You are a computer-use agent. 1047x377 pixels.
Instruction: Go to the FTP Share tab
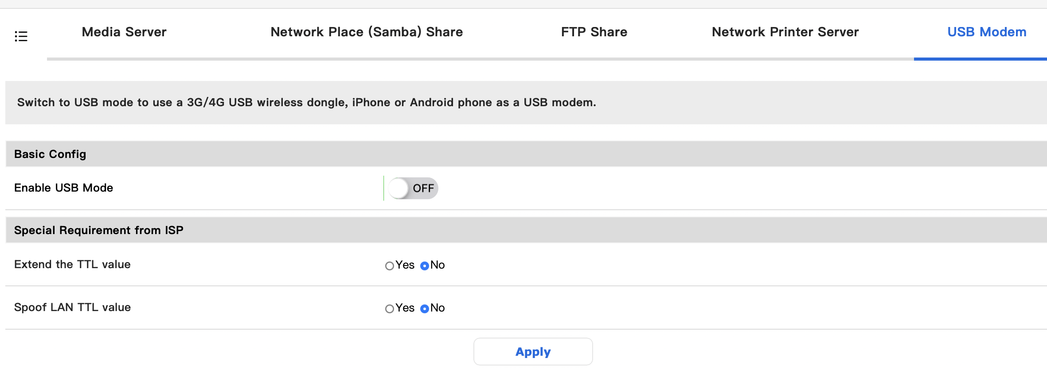pyautogui.click(x=594, y=32)
